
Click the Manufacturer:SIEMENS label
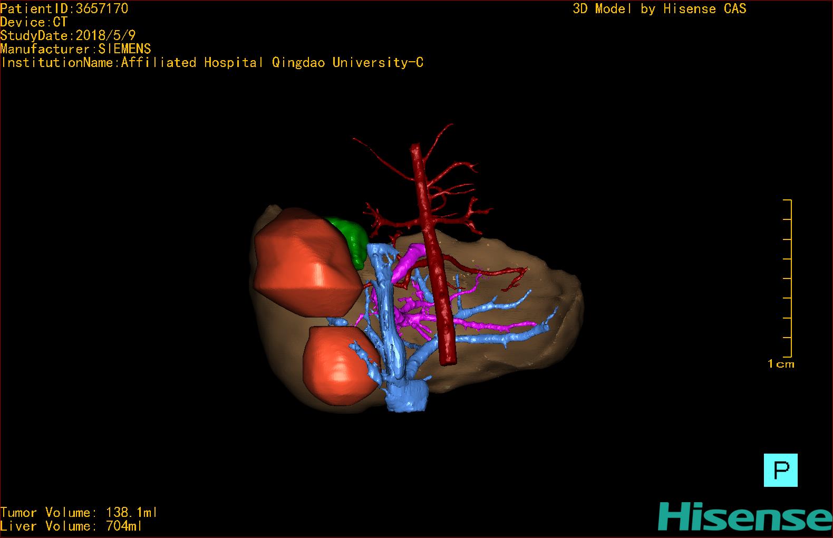tap(75, 49)
